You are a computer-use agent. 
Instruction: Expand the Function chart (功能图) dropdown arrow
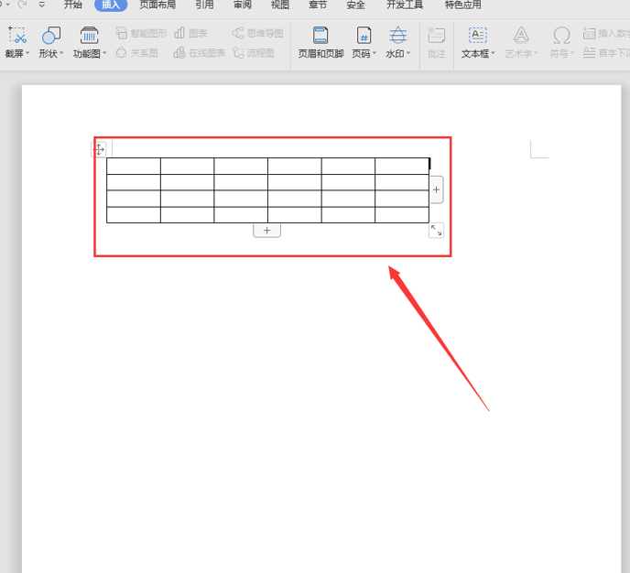click(x=104, y=53)
